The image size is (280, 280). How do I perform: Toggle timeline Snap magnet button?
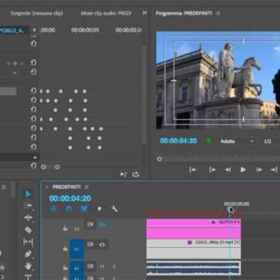pos(68,209)
